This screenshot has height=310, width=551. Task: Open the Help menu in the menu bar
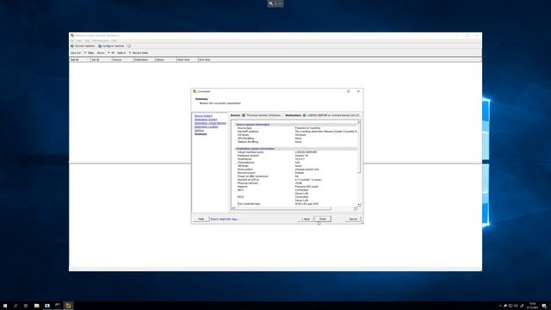(x=115, y=40)
